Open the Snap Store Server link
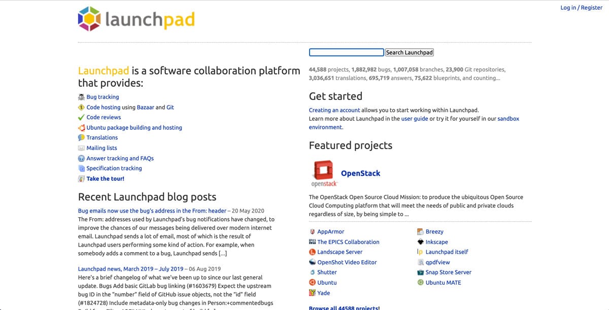The height and width of the screenshot is (310, 609). tap(449, 272)
